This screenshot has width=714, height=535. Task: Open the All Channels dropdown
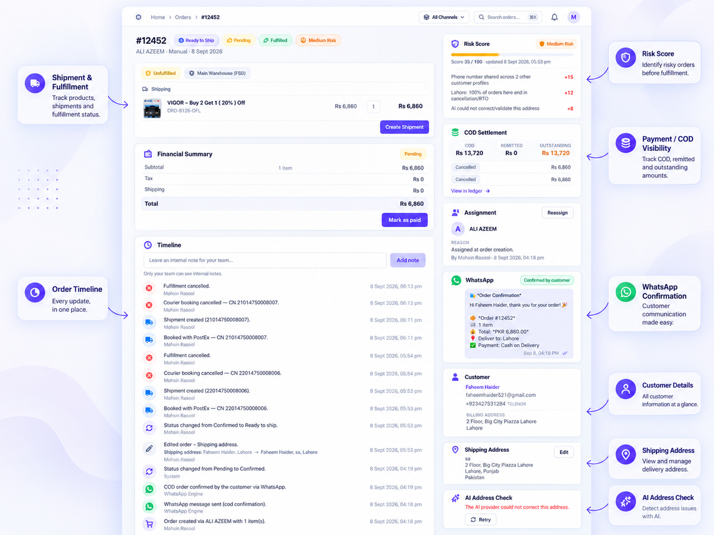pos(444,17)
